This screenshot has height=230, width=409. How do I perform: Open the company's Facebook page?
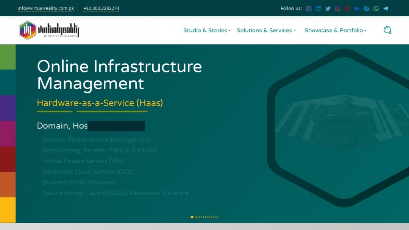(x=309, y=8)
